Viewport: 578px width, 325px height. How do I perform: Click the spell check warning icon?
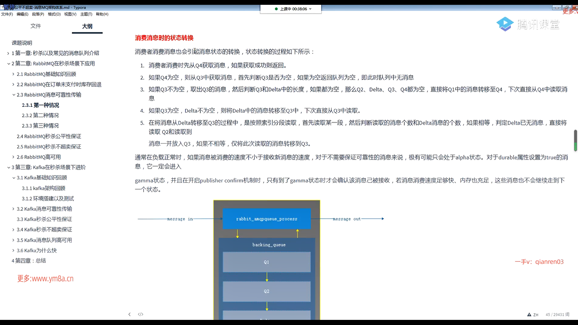pyautogui.click(x=529, y=315)
